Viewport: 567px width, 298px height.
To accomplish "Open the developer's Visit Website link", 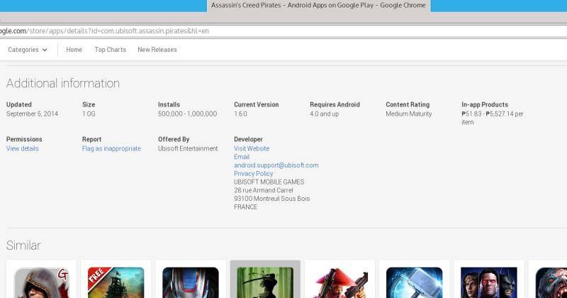I will pos(252,148).
